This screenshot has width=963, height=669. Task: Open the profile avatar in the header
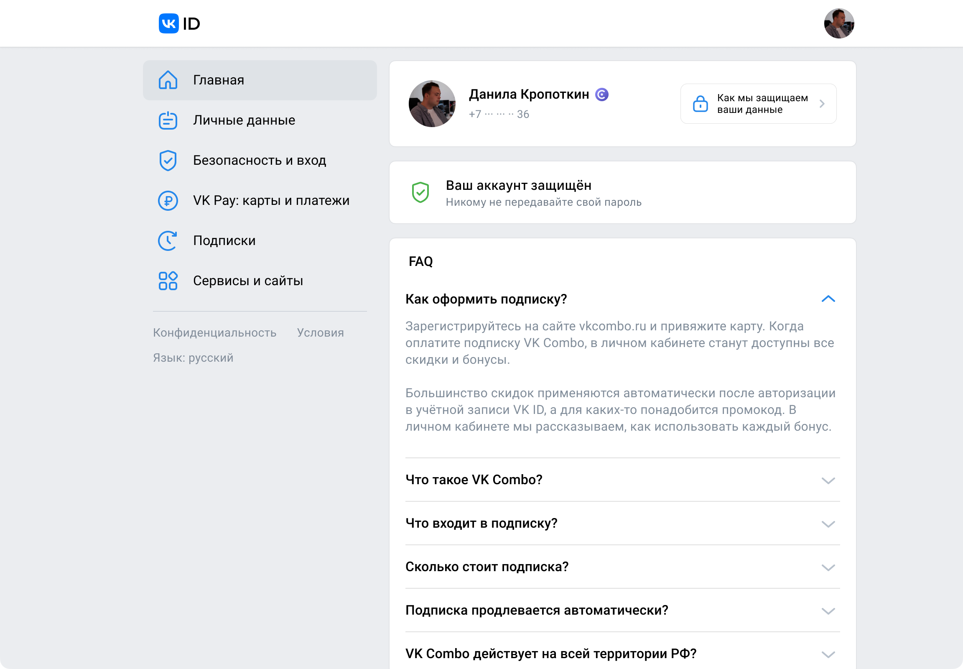click(839, 23)
